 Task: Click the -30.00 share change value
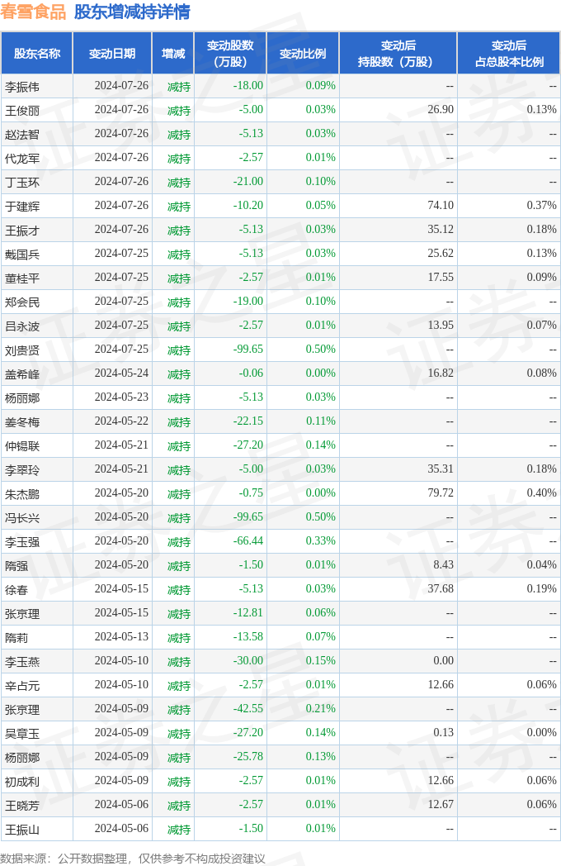point(248,660)
